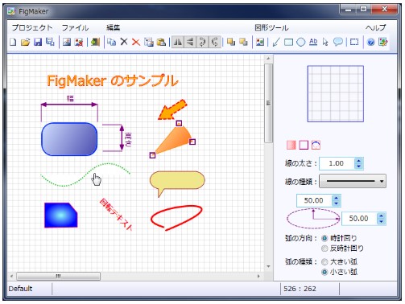Flip the shape vertically
Image resolution: width=405 pixels, height=304 pixels.
point(190,42)
